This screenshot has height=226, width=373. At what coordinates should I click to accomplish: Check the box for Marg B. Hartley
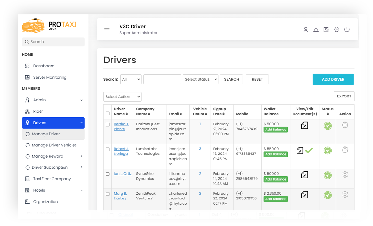point(108,194)
